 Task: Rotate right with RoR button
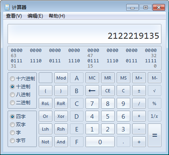pyautogui.click(x=61, y=103)
